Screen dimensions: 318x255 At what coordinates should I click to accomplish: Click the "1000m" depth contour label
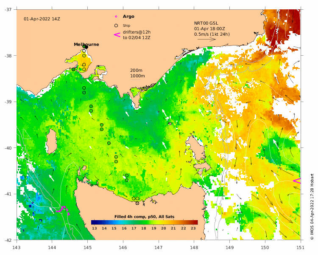click(137, 76)
